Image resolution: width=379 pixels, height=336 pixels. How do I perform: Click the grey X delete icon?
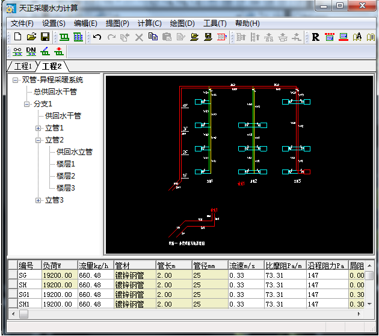coord(139,37)
